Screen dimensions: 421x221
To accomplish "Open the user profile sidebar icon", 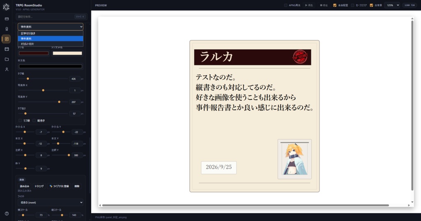I will pos(7,69).
